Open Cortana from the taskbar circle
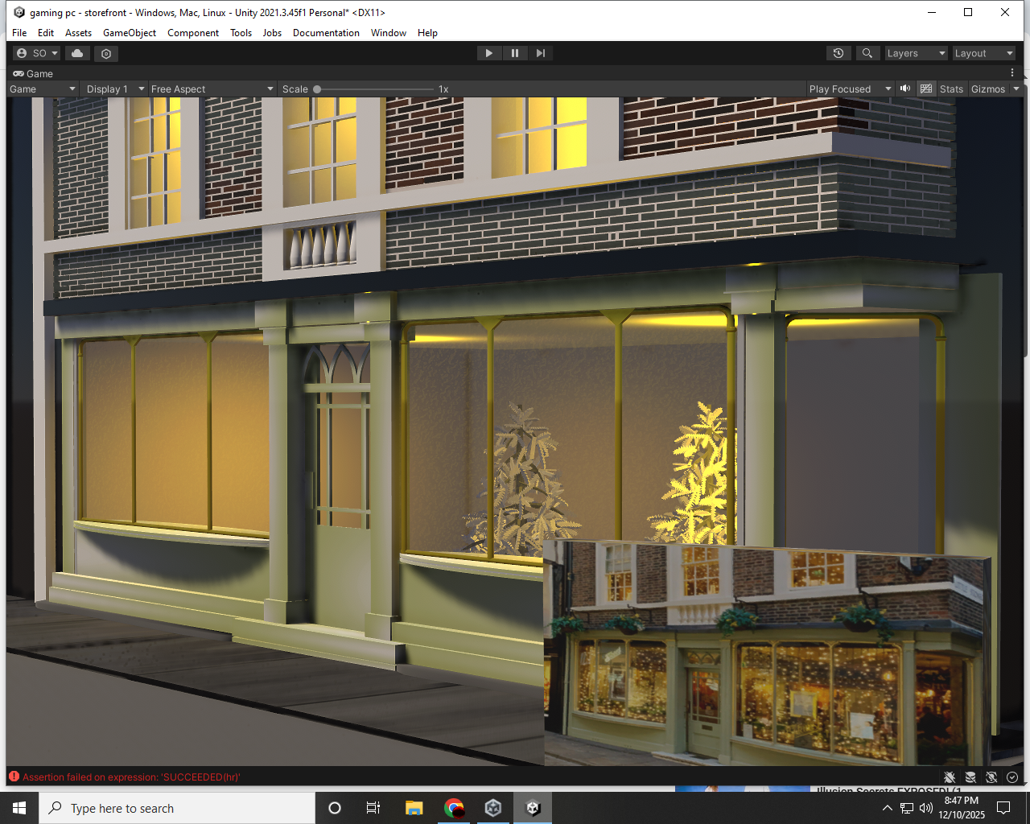1030x824 pixels. (335, 808)
